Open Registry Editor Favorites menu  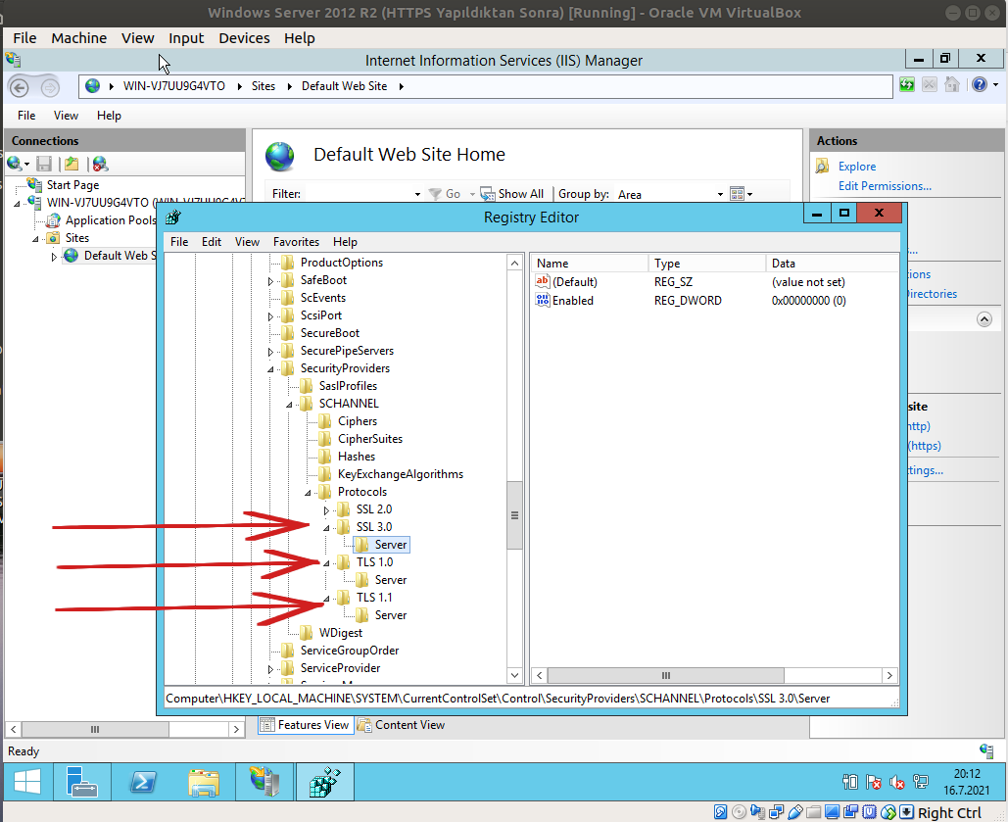click(296, 242)
